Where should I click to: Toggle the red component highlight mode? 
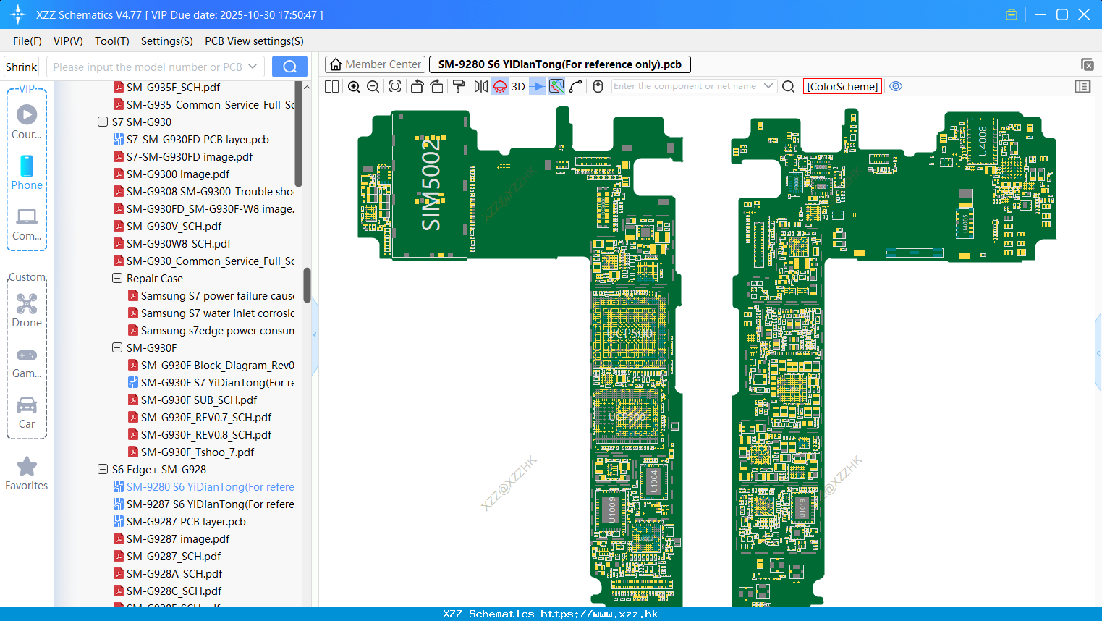click(500, 86)
